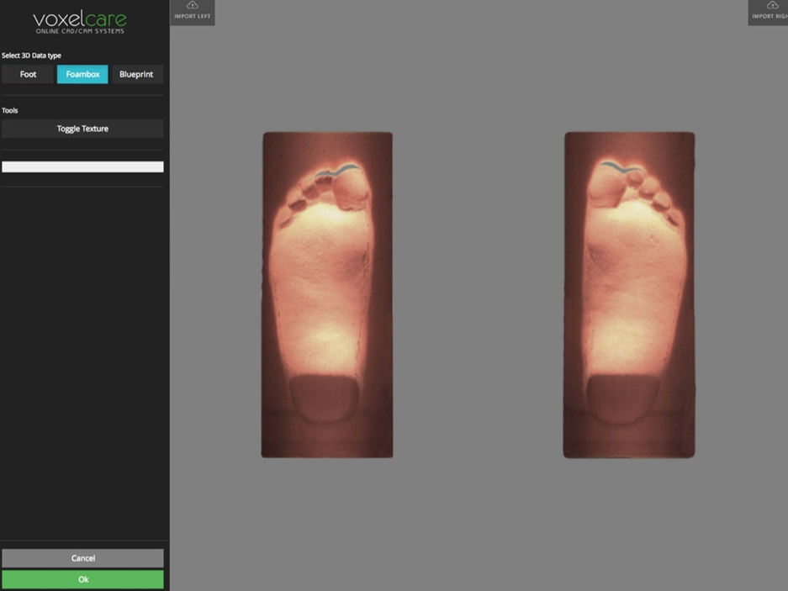Confirm with the green Ok button

pos(82,579)
